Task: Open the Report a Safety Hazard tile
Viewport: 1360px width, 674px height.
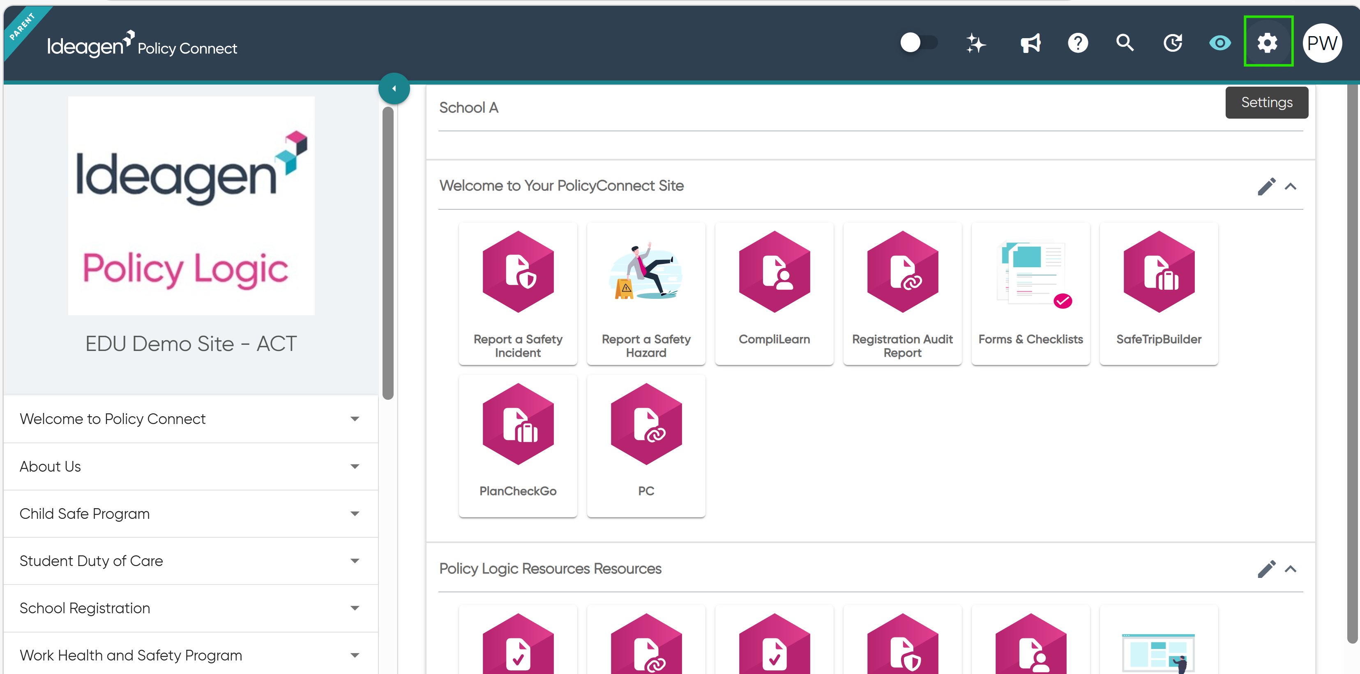Action: (x=646, y=294)
